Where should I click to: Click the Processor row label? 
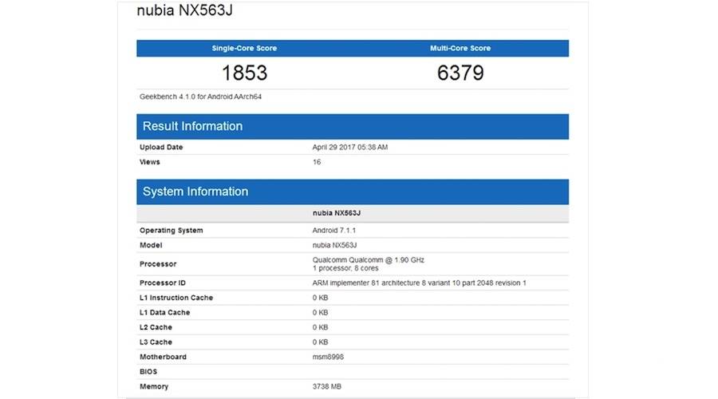(x=158, y=264)
